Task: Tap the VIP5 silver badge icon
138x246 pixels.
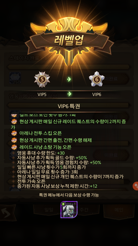Action: 42,80
